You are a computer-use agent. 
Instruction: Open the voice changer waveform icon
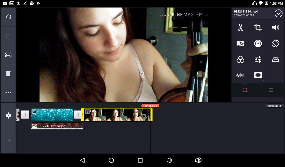240,75
